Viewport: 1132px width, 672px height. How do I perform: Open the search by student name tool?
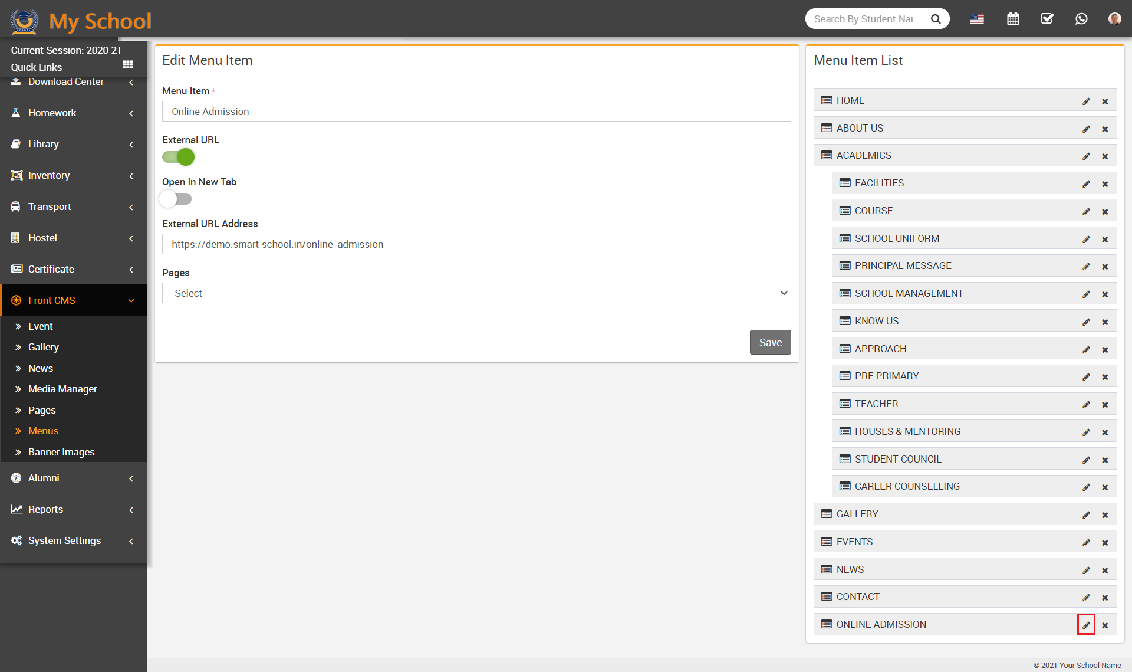[867, 18]
